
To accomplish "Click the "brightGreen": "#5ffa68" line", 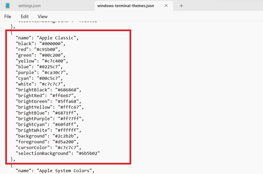I will [48, 102].
